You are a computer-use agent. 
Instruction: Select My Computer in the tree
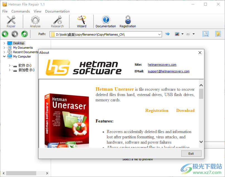[22, 56]
